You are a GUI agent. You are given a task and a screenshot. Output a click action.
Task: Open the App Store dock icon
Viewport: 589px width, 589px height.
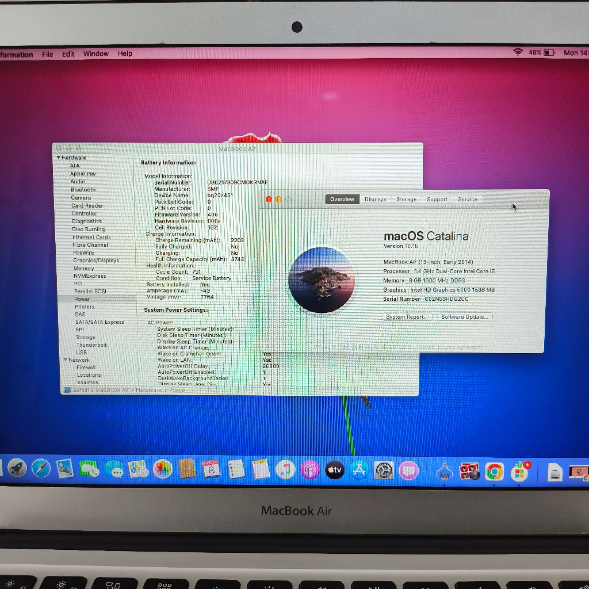359,470
